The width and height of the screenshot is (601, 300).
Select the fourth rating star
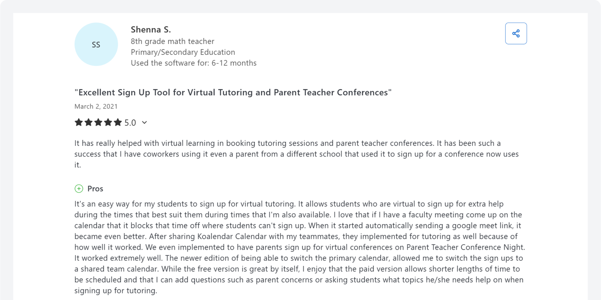[x=108, y=122]
